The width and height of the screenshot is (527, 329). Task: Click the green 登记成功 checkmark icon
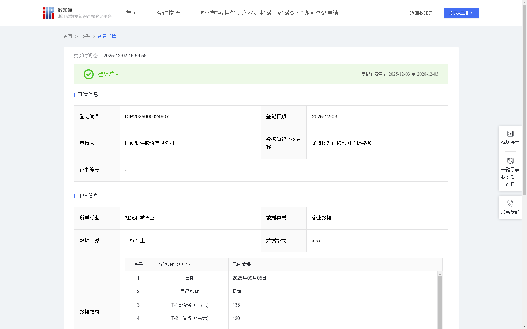(x=88, y=74)
